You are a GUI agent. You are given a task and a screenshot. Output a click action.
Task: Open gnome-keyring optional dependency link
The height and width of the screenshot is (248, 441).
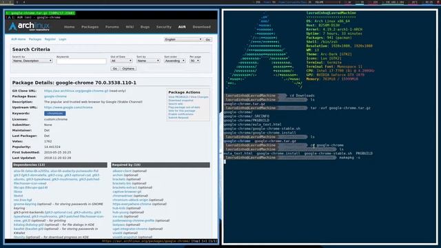[25, 204]
